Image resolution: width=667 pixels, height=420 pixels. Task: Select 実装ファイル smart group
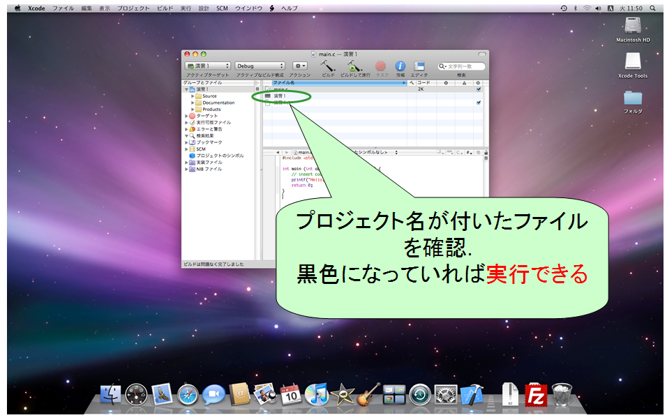click(206, 162)
